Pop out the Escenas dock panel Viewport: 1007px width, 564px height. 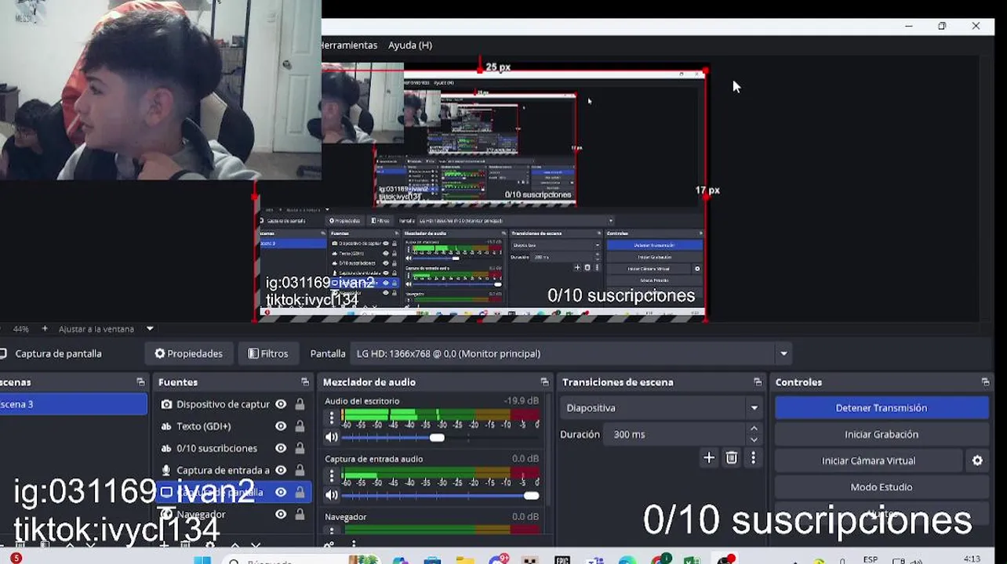(140, 382)
